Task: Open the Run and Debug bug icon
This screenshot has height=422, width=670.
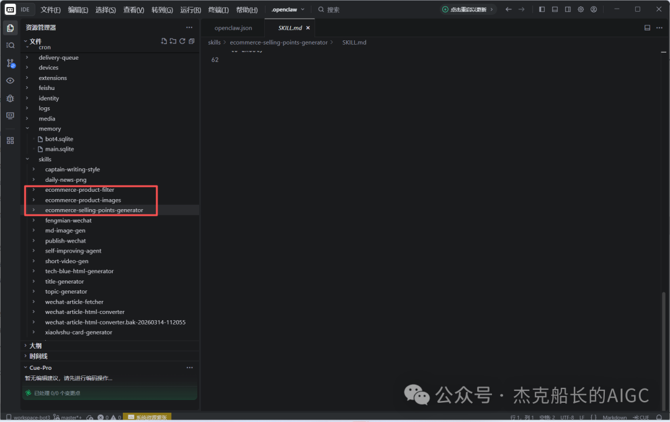Action: pos(11,98)
